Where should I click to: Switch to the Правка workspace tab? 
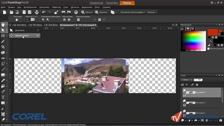click(127, 3)
